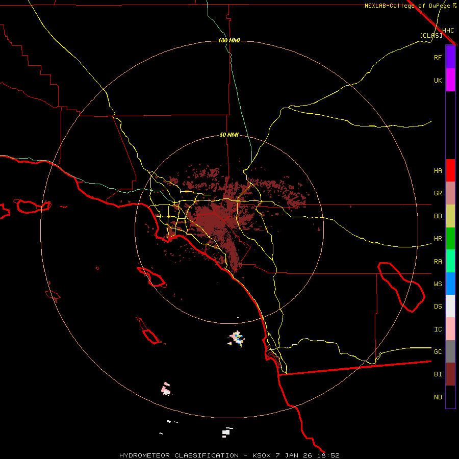Click the gray GC legend color swatch

click(x=450, y=351)
